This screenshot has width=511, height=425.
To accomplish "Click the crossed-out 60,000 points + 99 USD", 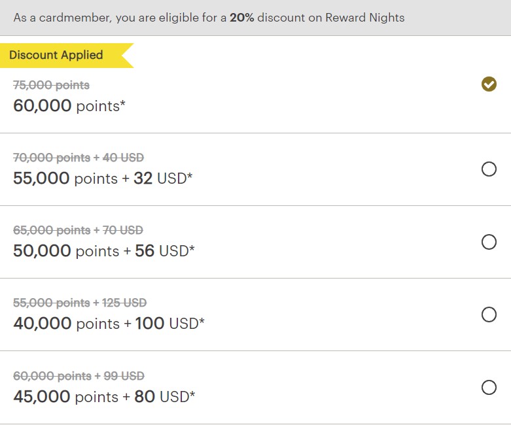I will (x=79, y=376).
